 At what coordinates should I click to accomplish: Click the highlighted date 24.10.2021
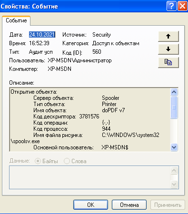point(42,35)
